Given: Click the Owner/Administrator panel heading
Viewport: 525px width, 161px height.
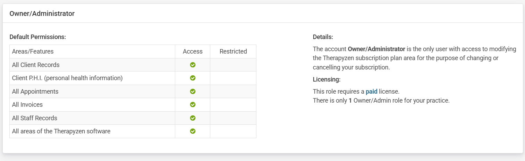Looking at the screenshot, I should pos(42,13).
